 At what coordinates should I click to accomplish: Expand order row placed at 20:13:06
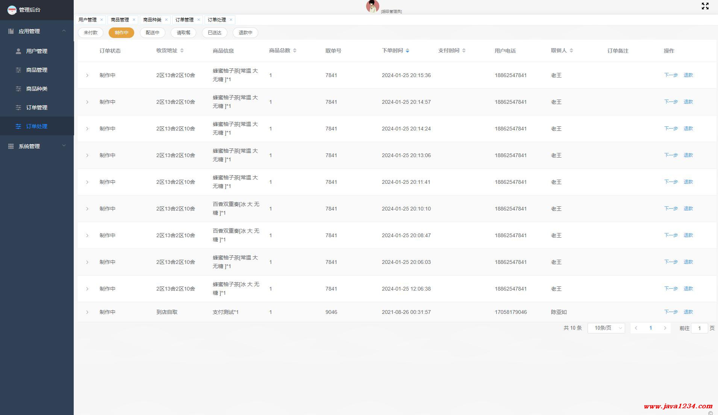point(87,156)
